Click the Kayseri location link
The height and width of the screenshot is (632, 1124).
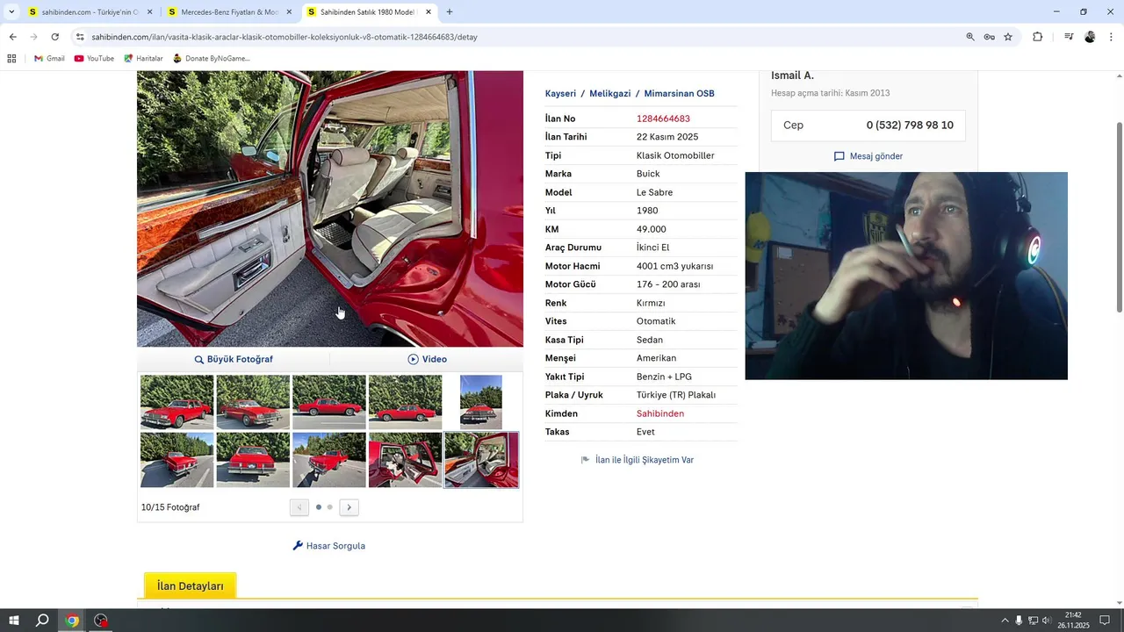tap(560, 94)
